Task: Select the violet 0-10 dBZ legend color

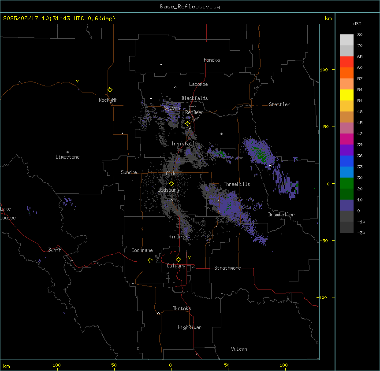Action: tap(346, 205)
